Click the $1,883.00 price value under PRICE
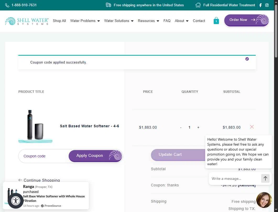Screen dimensions: 278x212 coord(148,128)
